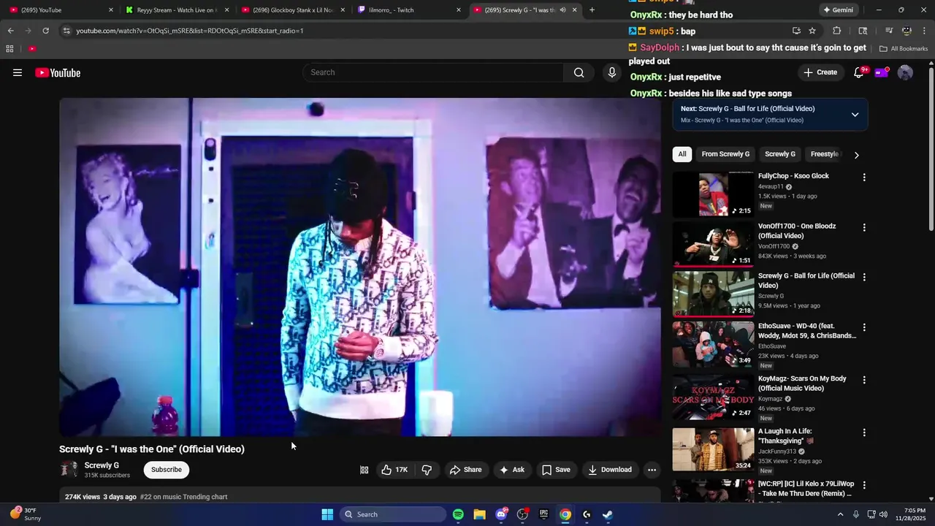
Task: Bookmark this page with star icon
Action: (812, 31)
